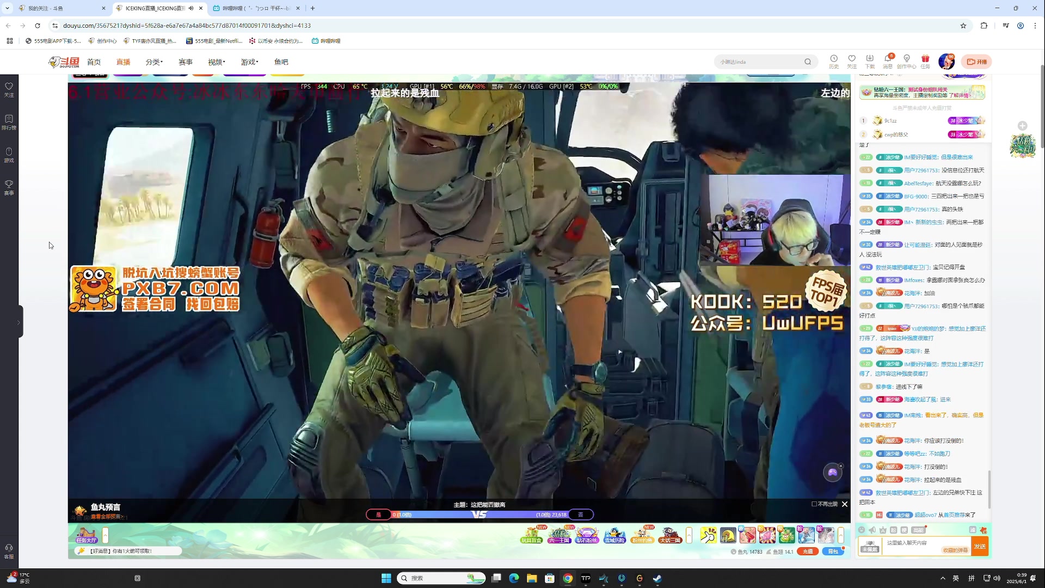The image size is (1045, 588).
Task: Click the 发送 send button
Action: coord(980,546)
